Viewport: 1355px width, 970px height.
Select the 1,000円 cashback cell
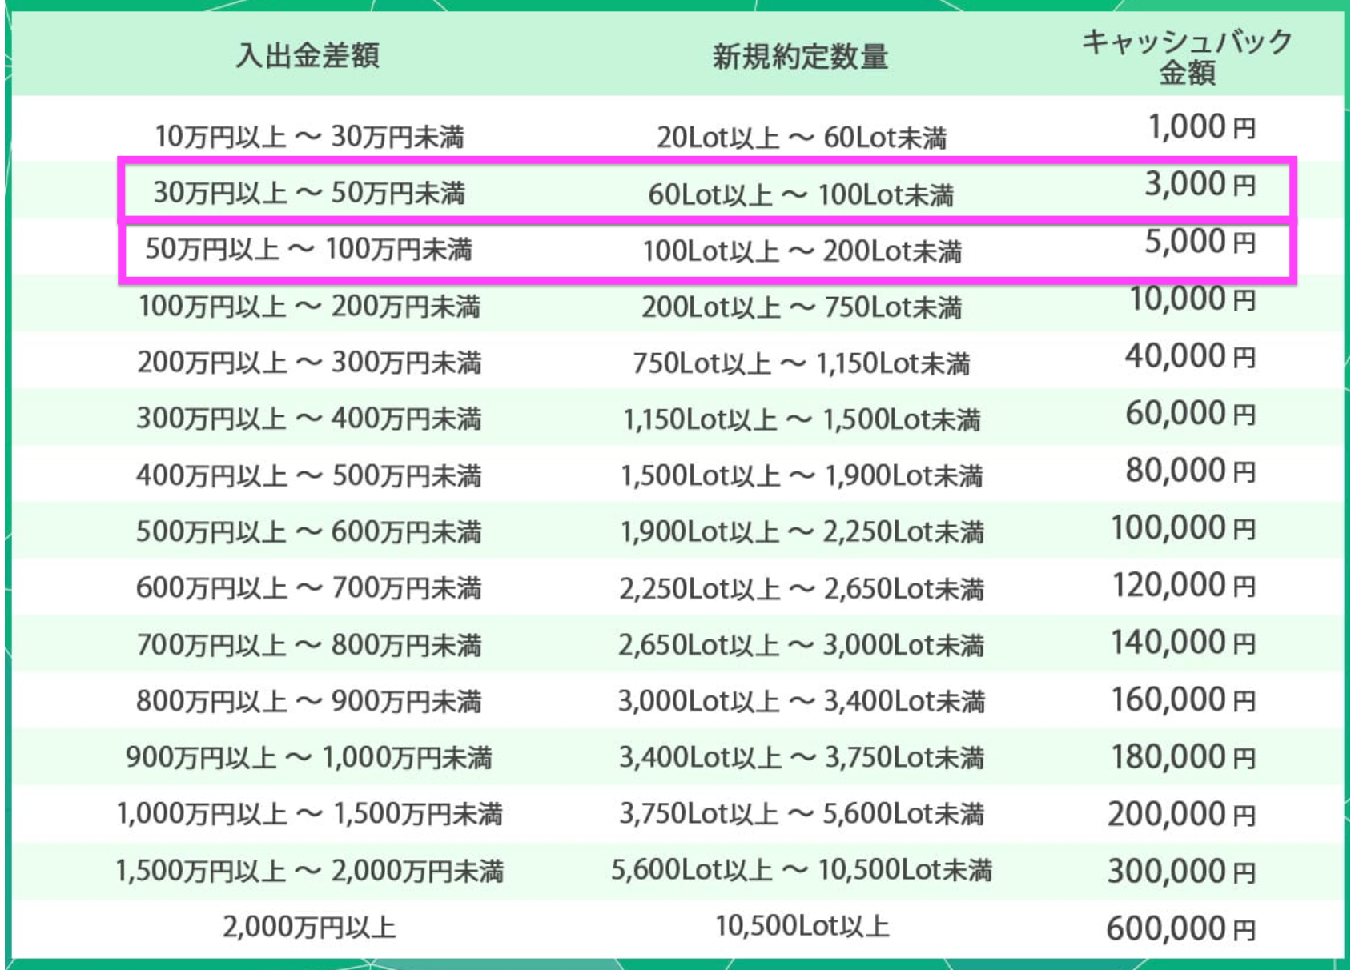[1200, 127]
